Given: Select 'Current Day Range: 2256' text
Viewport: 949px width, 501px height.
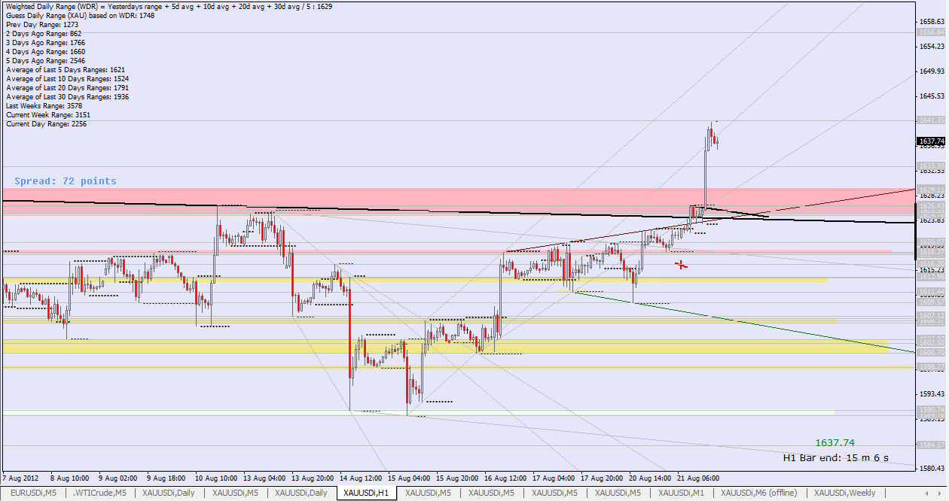Looking at the screenshot, I should coord(47,124).
